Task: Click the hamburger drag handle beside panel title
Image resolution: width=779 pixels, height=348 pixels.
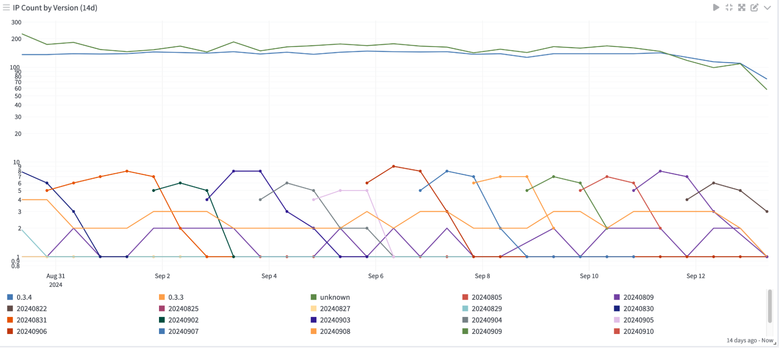Action: click(6, 8)
